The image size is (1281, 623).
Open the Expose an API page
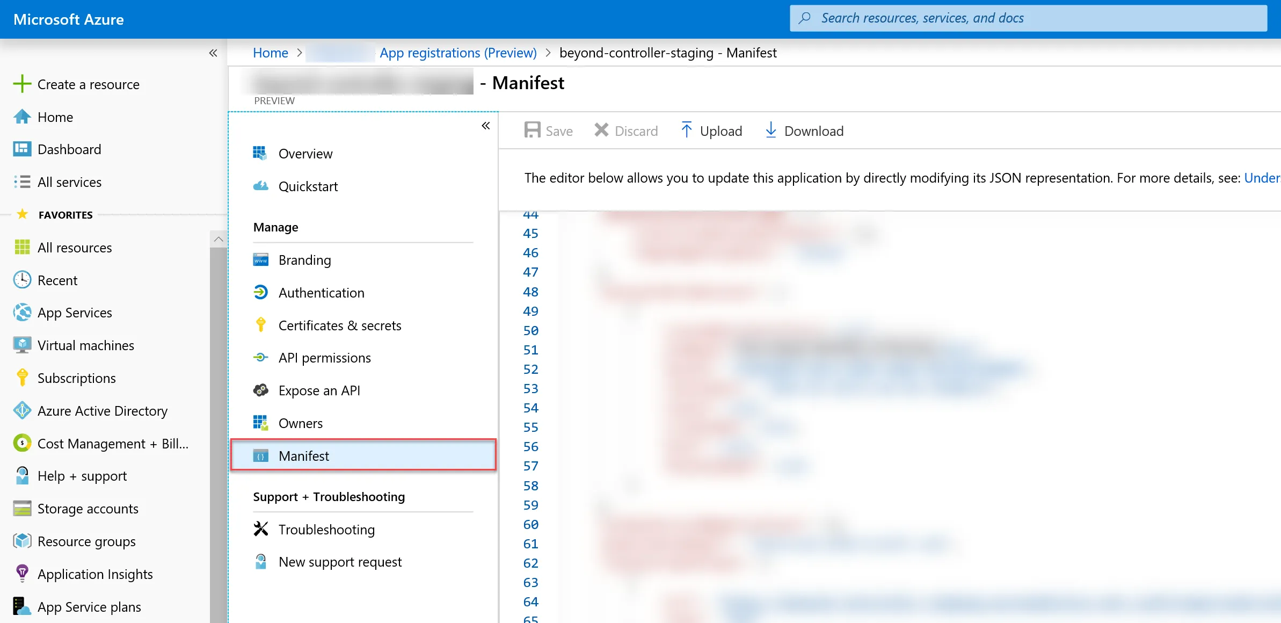pyautogui.click(x=319, y=390)
